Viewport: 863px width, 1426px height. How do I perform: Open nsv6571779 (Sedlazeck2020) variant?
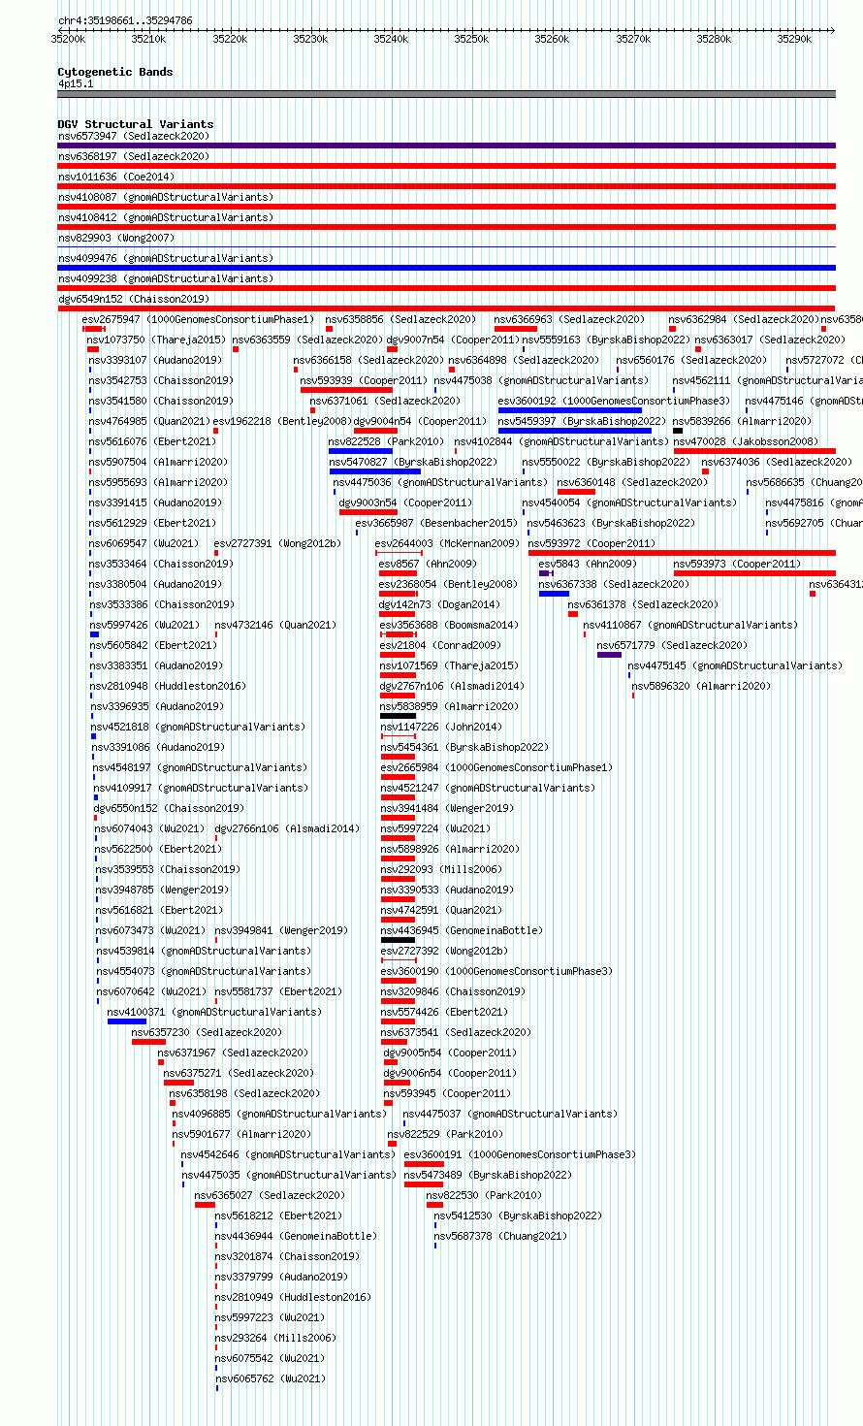(x=672, y=645)
